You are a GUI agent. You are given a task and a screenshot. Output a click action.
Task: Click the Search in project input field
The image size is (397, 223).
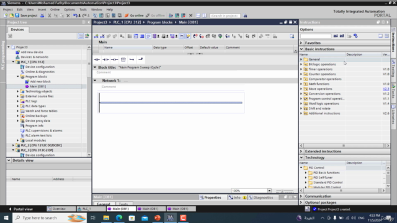225,15
